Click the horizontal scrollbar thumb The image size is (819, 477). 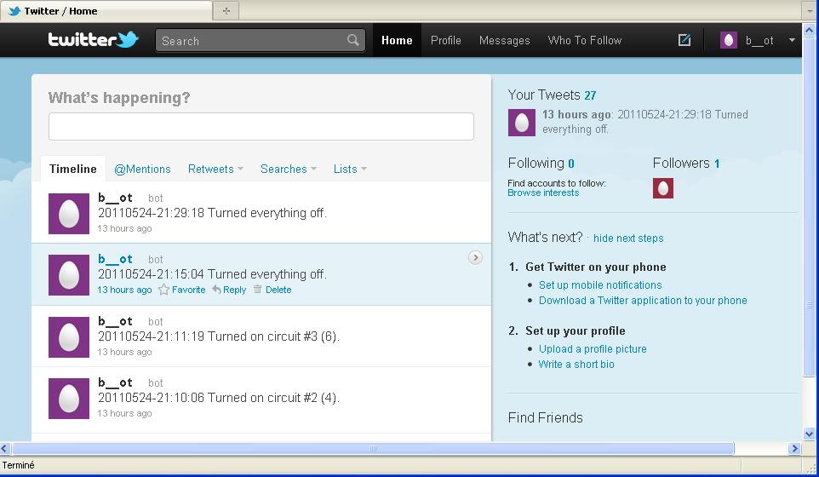tap(373, 448)
